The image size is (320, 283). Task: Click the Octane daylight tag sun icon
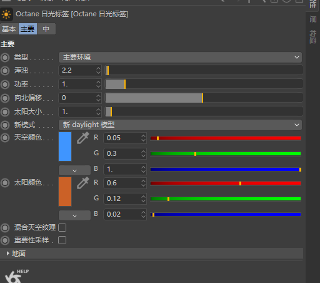(x=6, y=14)
